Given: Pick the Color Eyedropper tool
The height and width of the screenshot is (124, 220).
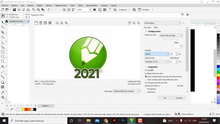Looking at the screenshot, I should click(2, 93).
